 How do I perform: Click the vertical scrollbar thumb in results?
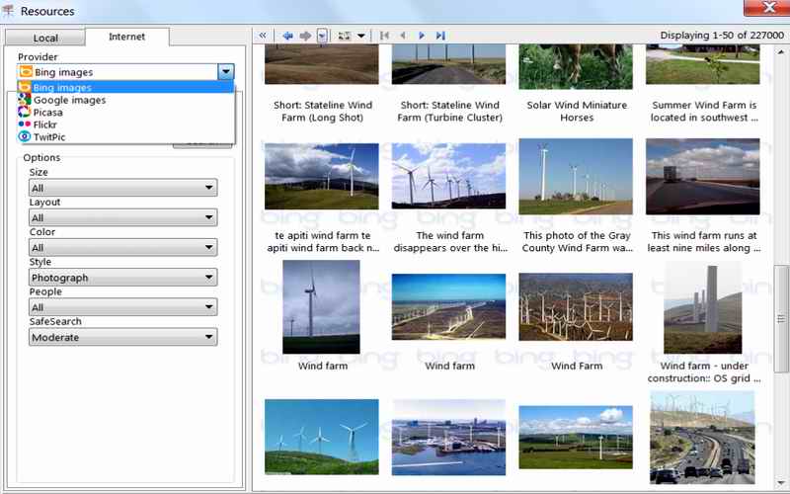click(x=781, y=318)
